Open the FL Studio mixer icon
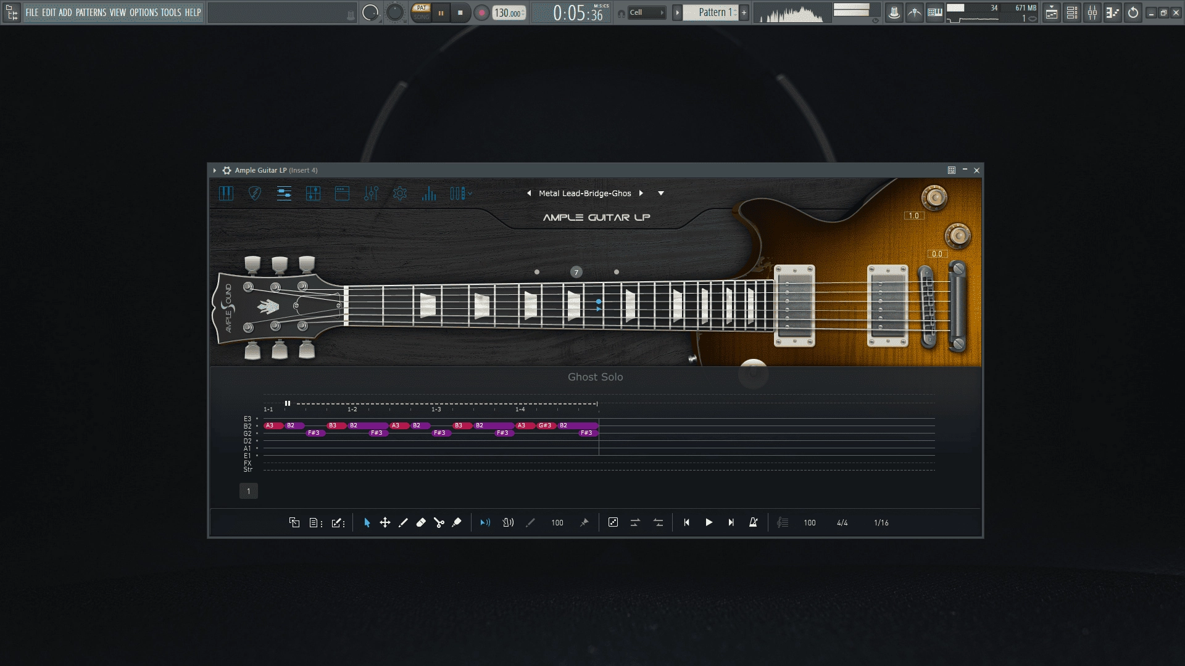 (x=1092, y=13)
